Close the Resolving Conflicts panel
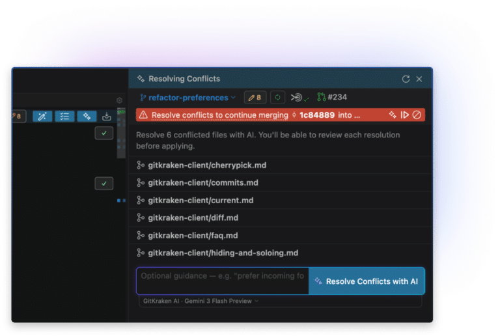The image size is (500, 336). (419, 79)
